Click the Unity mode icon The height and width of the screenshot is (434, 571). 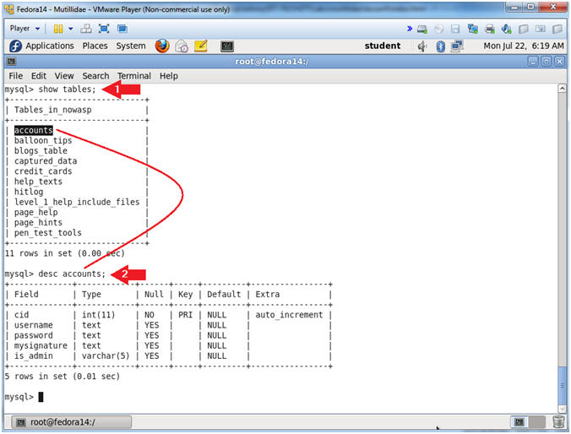click(x=122, y=29)
